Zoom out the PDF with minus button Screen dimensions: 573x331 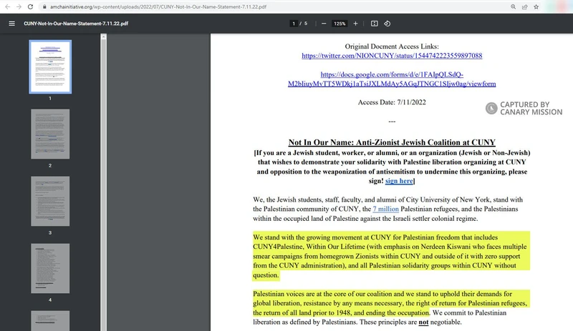(x=324, y=24)
